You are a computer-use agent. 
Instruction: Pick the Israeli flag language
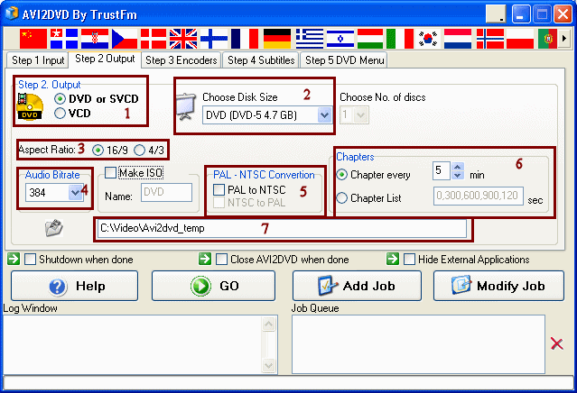coord(340,39)
